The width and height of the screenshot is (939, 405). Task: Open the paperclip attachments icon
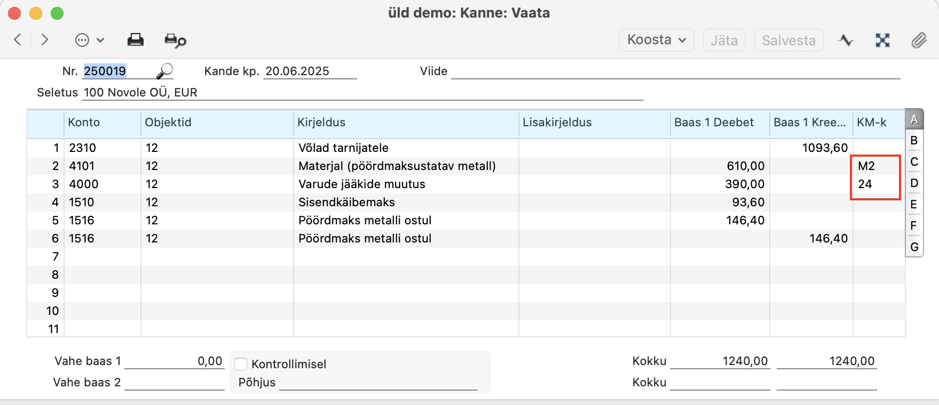919,40
